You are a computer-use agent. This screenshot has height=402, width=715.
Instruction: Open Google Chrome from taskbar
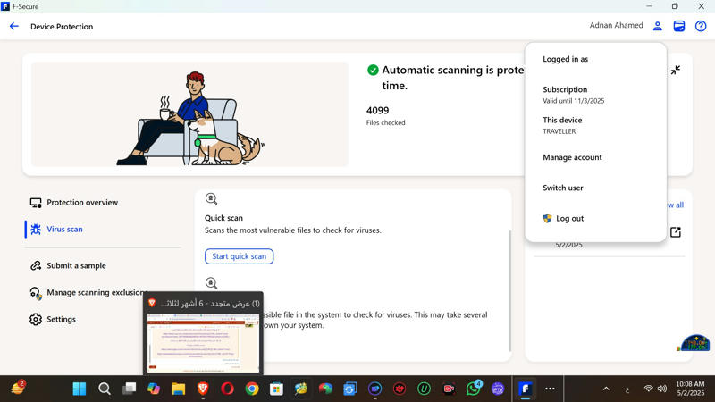point(252,389)
